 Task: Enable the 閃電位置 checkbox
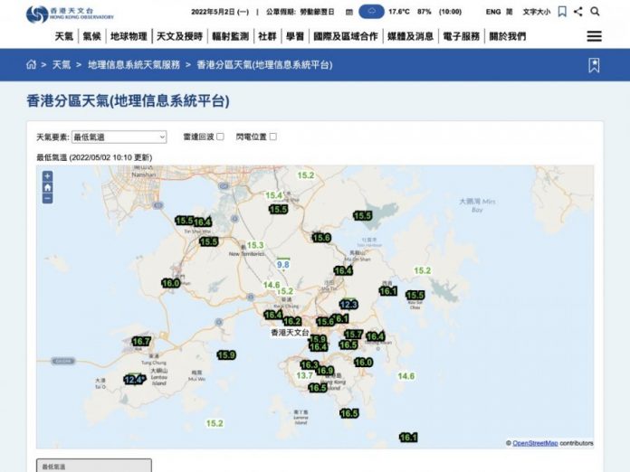(273, 137)
